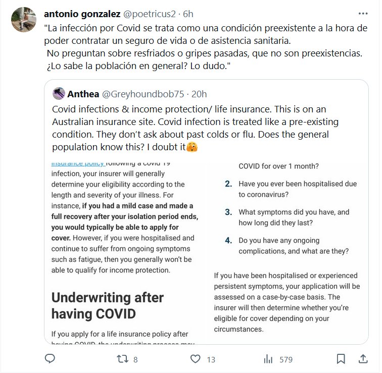The height and width of the screenshot is (373, 382).
Task: Click the 579 views count
Action: click(286, 359)
